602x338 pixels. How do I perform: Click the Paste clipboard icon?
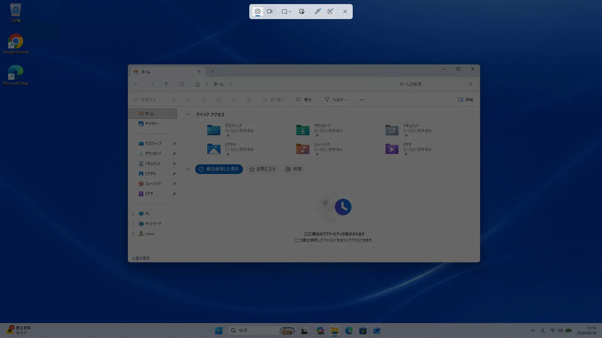[x=203, y=100]
